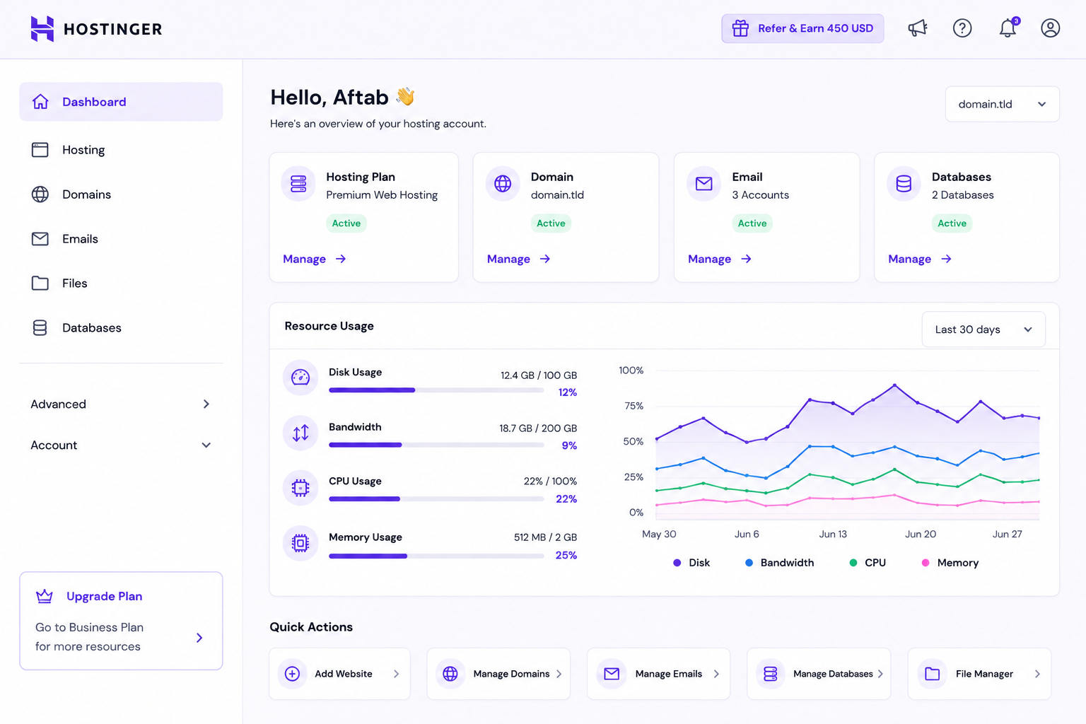Click the Refer & Earn 450 USD button
This screenshot has width=1086, height=724.
[x=802, y=28]
